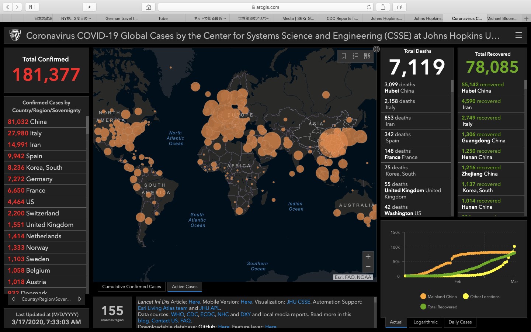Click the Johns Hopkins shield logo
531x332 pixels.
pos(15,35)
